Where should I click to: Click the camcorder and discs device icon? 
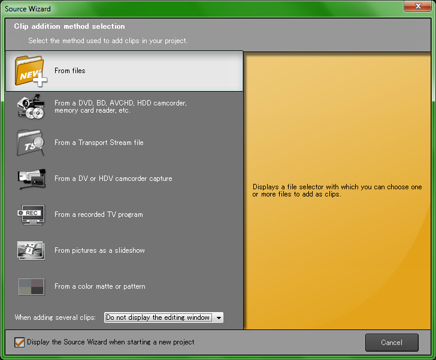coord(31,107)
